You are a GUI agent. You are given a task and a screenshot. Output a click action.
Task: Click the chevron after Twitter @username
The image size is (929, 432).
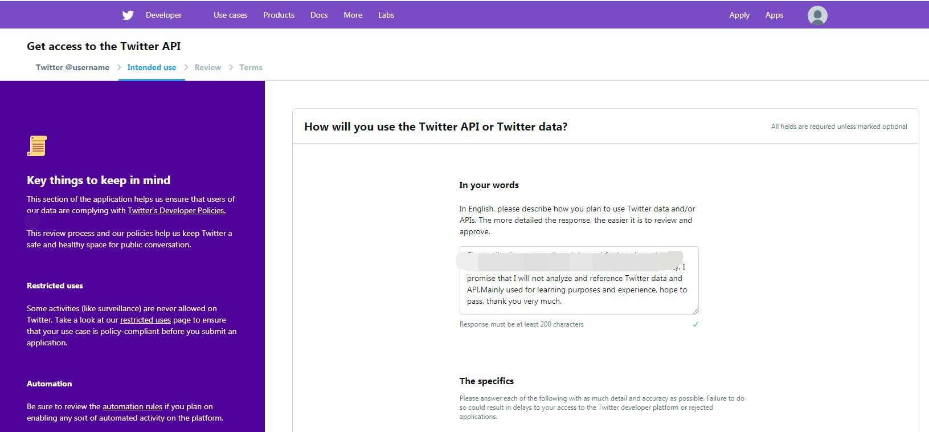(x=119, y=67)
